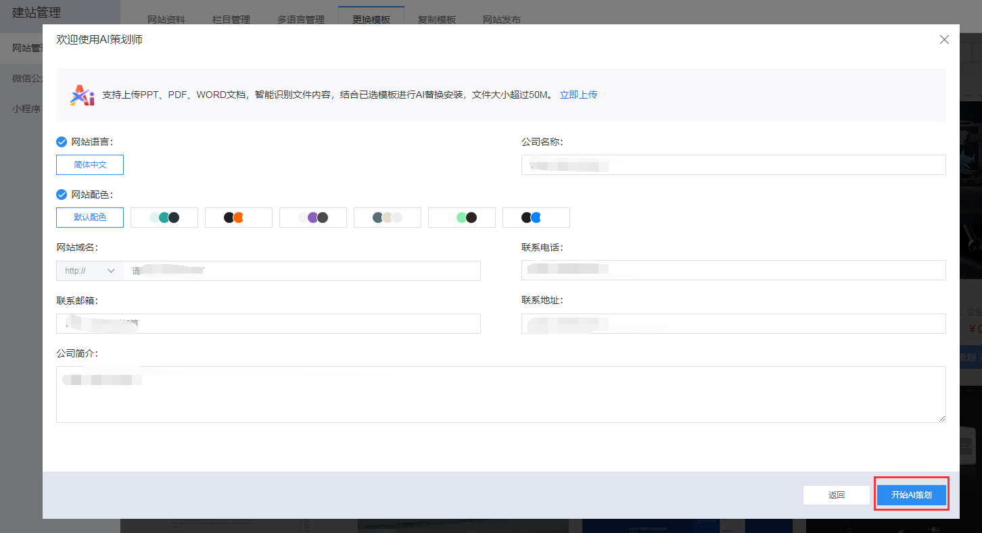This screenshot has height=533, width=982.
Task: Pick the teal and dark color scheme
Action: (164, 218)
